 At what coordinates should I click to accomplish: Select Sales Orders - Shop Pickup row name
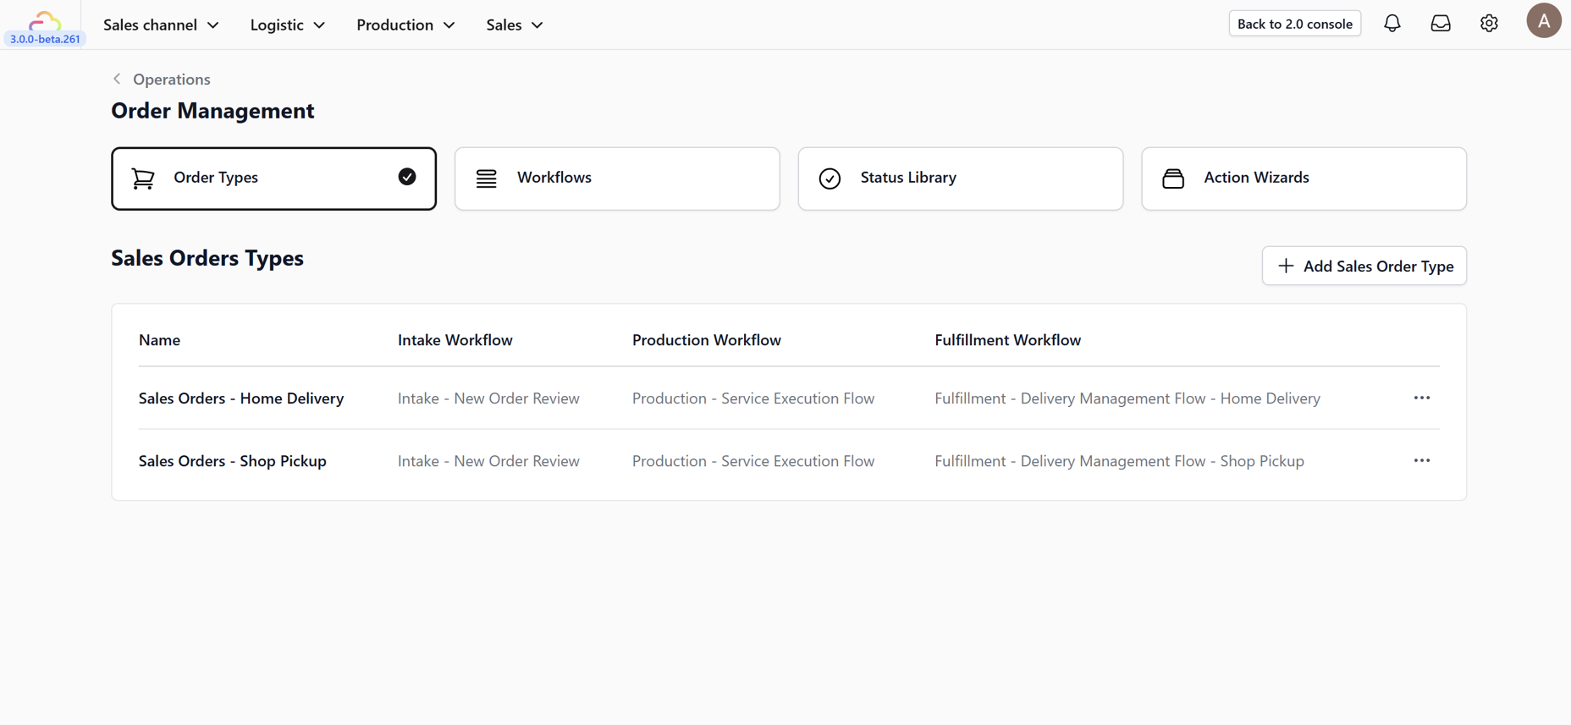233,461
